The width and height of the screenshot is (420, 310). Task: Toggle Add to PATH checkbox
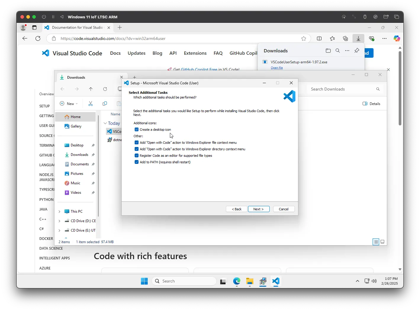pos(136,162)
